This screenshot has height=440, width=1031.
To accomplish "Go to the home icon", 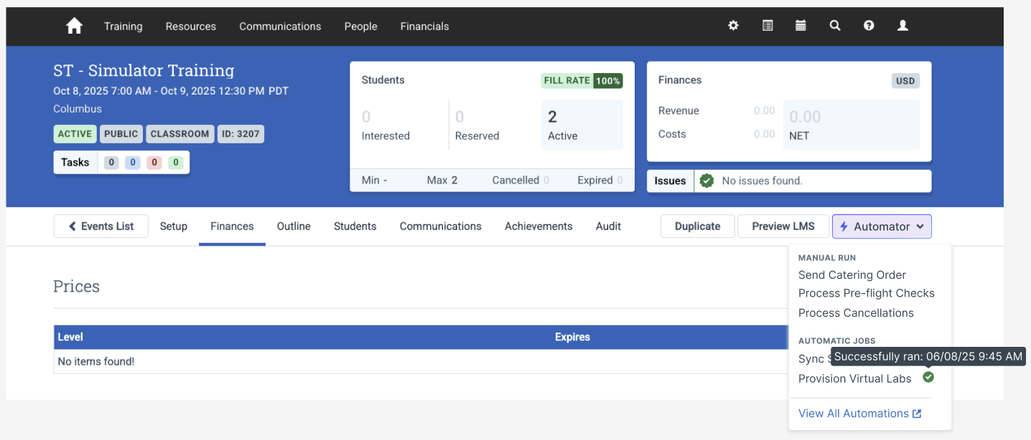I will [74, 26].
